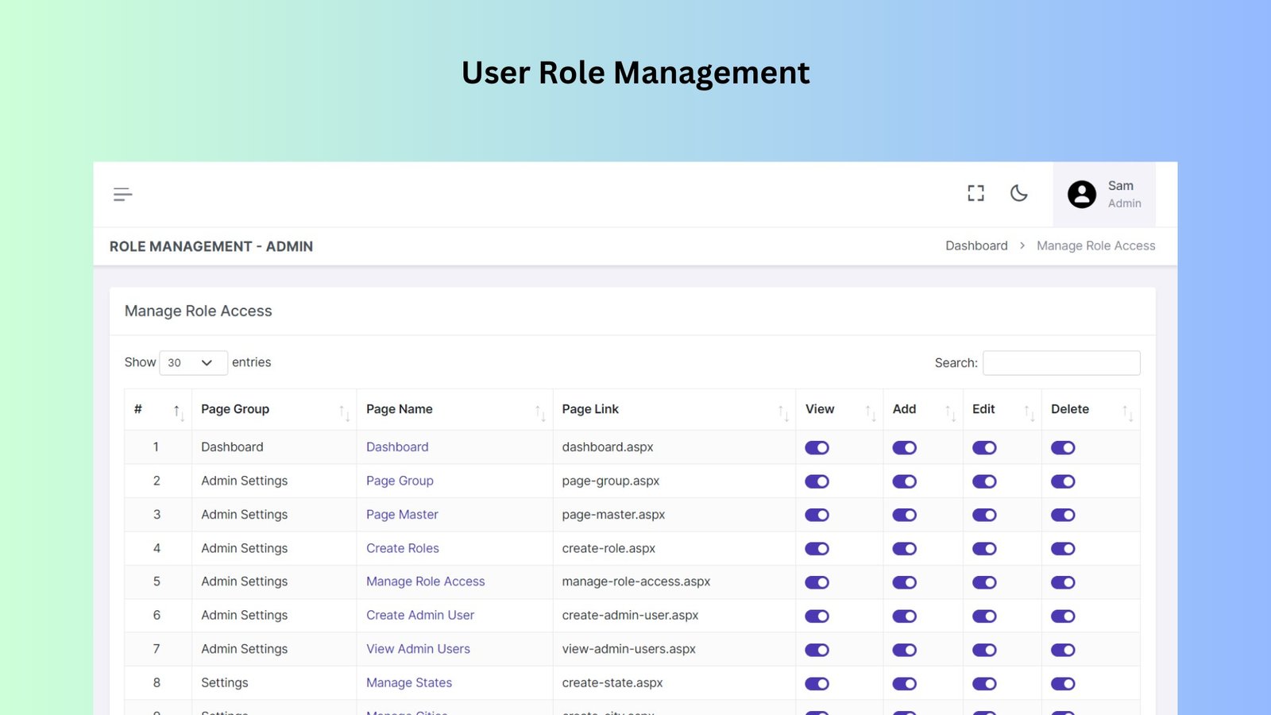The height and width of the screenshot is (715, 1271).
Task: Open the Create Roles link
Action: [x=403, y=548]
